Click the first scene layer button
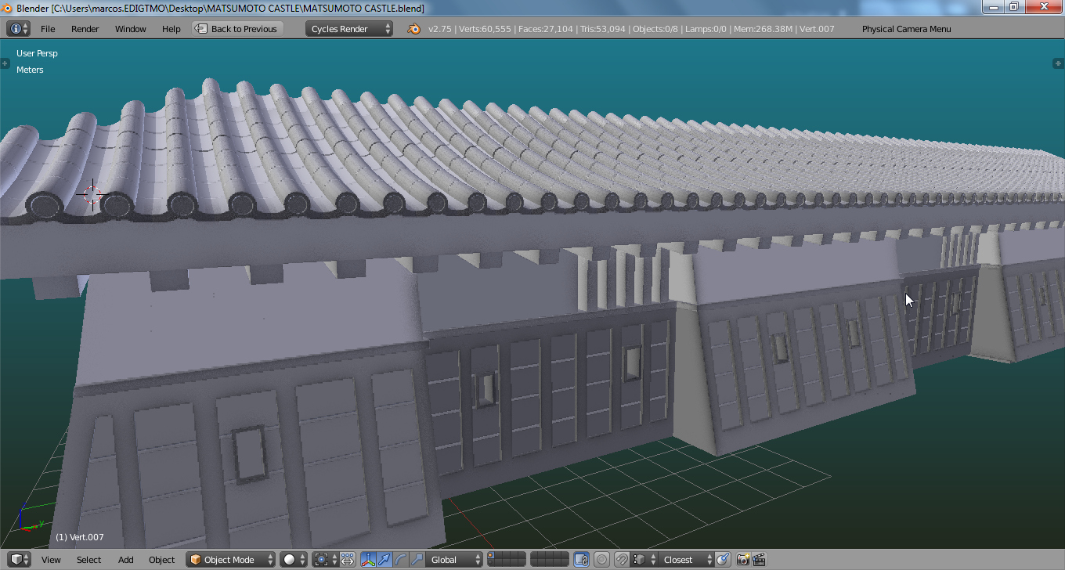Screen dimensions: 1065x570 (x=491, y=557)
